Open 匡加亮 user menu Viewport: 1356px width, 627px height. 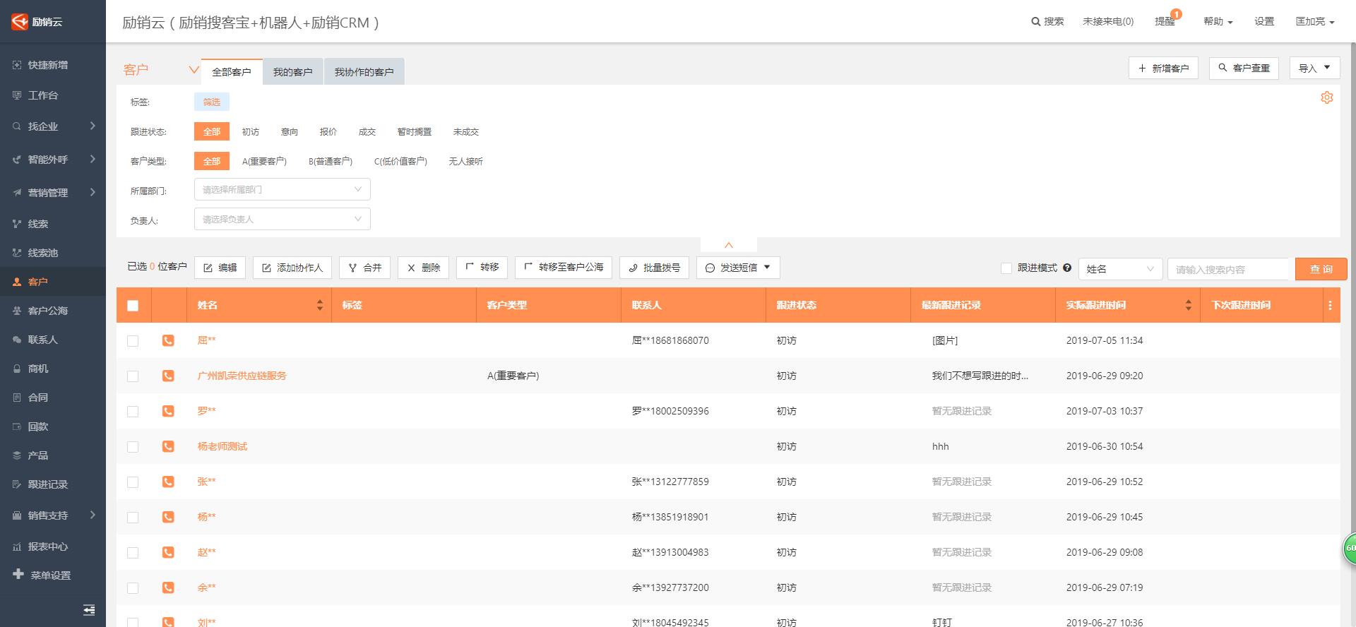1314,22
